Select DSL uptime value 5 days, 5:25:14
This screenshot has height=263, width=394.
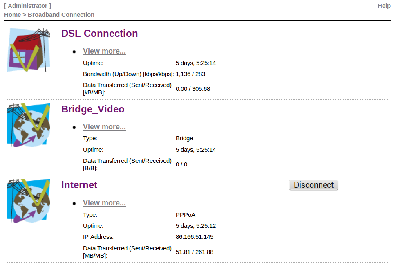pyautogui.click(x=196, y=63)
